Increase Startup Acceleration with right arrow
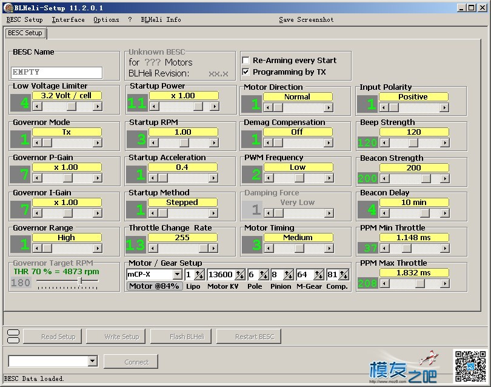This screenshot has height=387, width=491. [x=213, y=178]
